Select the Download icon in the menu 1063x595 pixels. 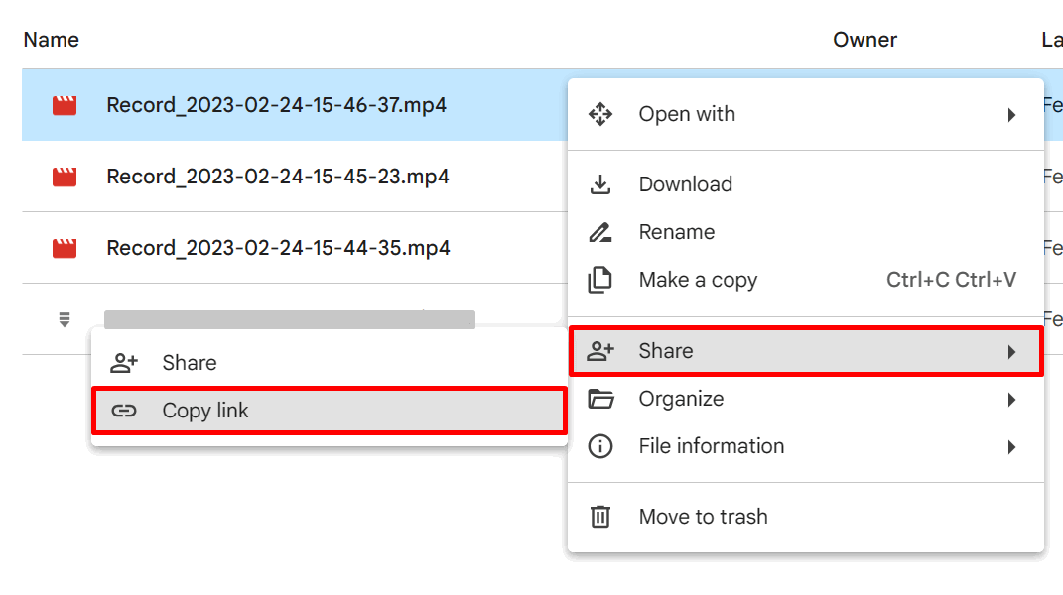click(x=600, y=183)
